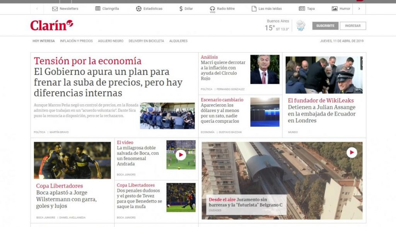396x227 pixels.
Task: Click the INGRESAR login button
Action: tap(353, 26)
